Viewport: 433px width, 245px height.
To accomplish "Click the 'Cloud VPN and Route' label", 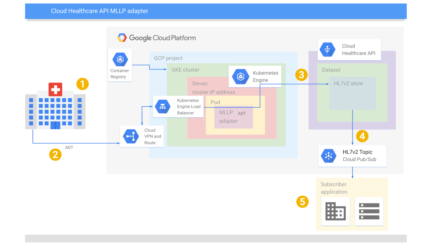I will click(x=153, y=136).
